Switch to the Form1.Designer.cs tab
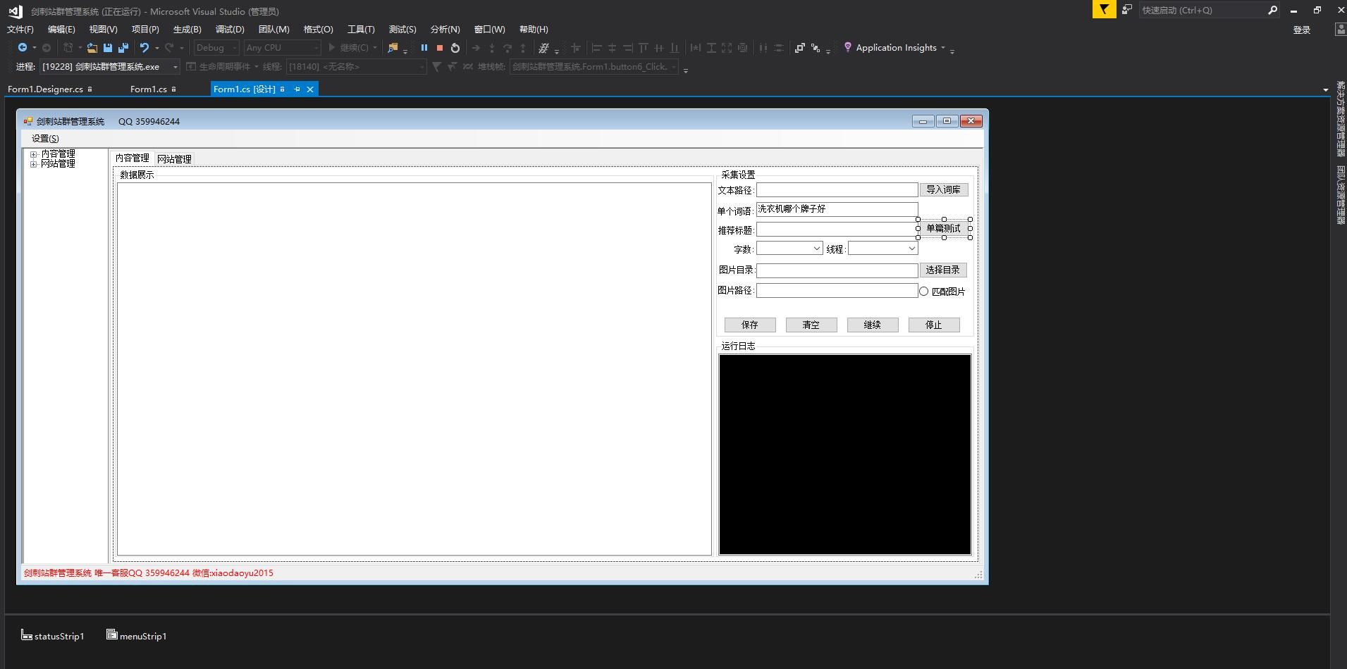The image size is (1347, 669). pyautogui.click(x=45, y=89)
